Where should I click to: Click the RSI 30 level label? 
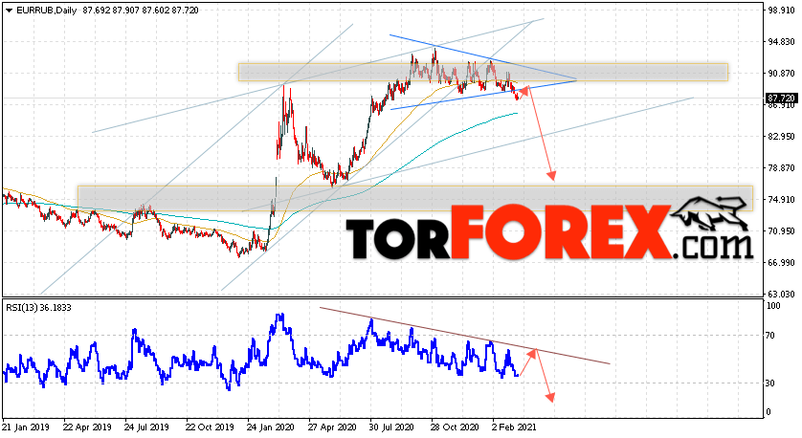772,383
